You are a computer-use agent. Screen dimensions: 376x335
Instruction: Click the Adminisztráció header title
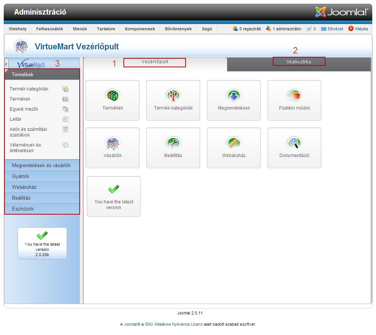[40, 12]
